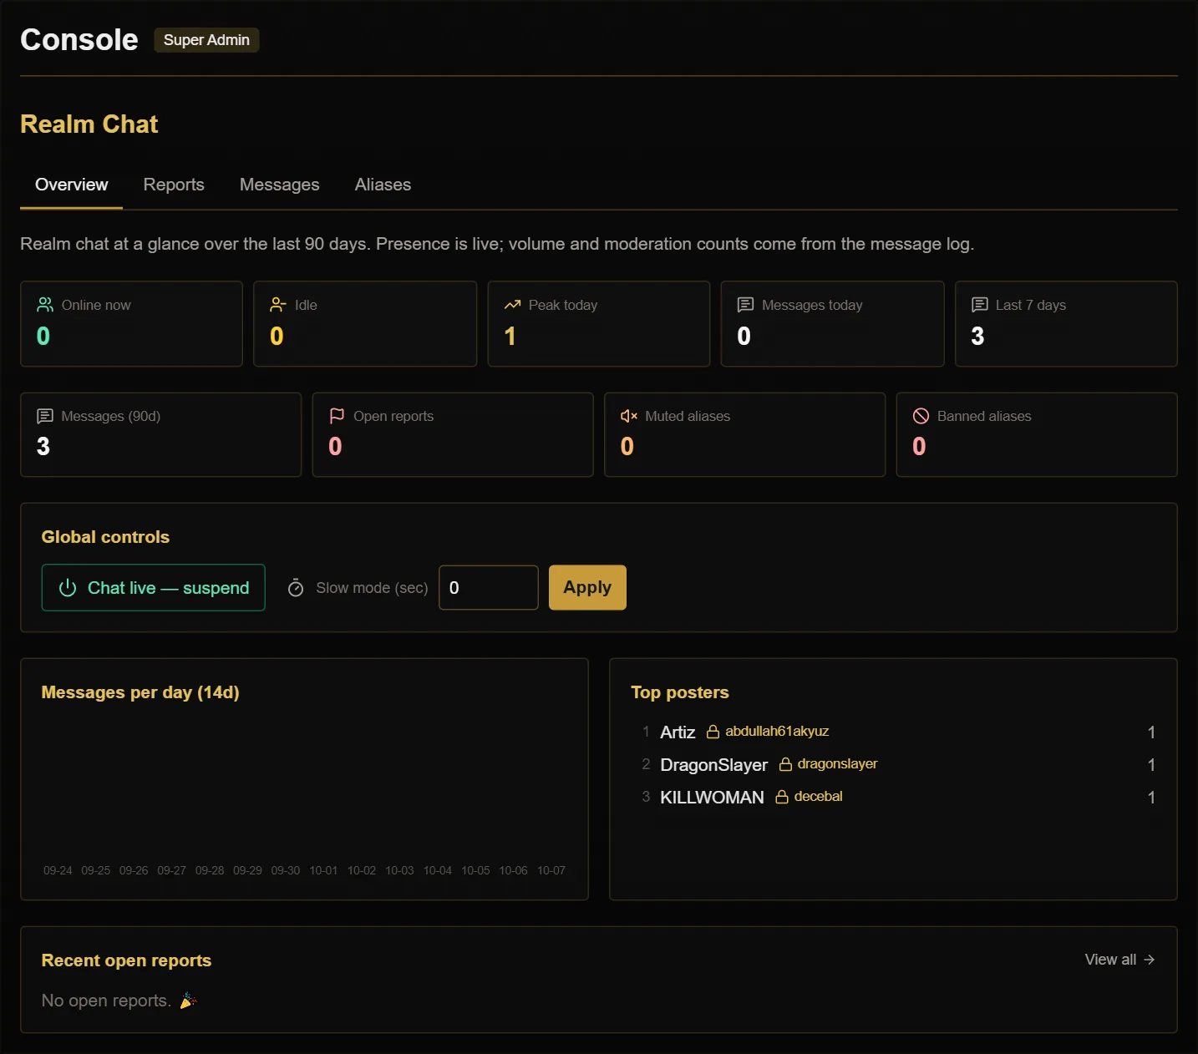The width and height of the screenshot is (1198, 1054).
Task: Click the Messages per day (14d) heading
Action: [x=140, y=692]
